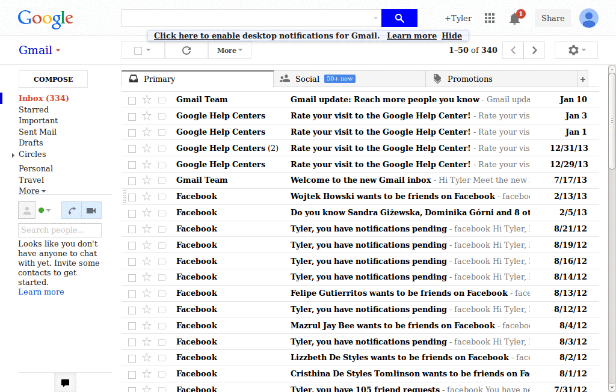This screenshot has height=392, width=616.
Task: Open the notifications bell
Action: 515,19
